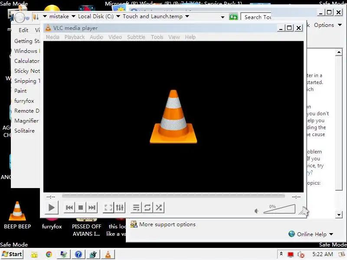Viewport: 347px width, 260px height.
Task: Open the VLC View menu
Action: (174, 37)
